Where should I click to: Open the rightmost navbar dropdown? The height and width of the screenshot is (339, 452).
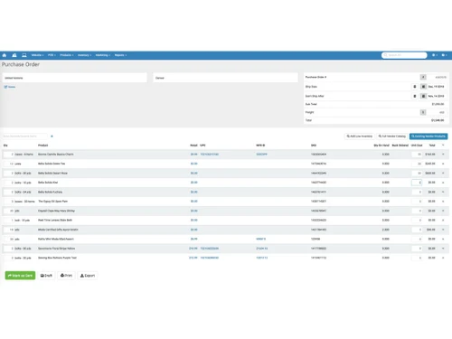444,55
